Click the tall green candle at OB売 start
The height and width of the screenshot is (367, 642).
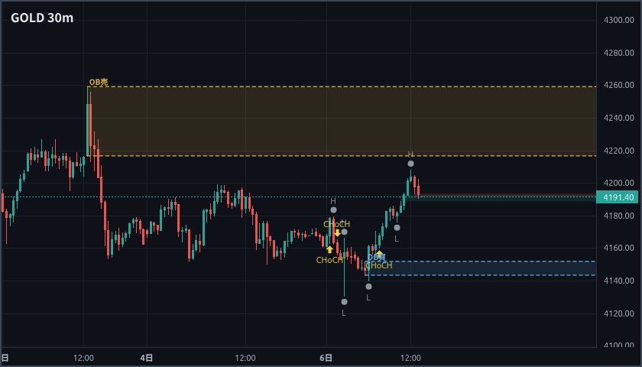(88, 122)
